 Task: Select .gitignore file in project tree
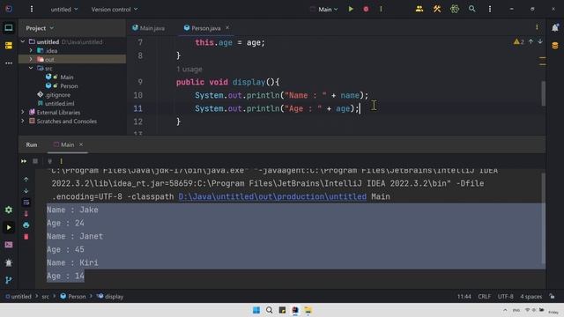click(57, 95)
